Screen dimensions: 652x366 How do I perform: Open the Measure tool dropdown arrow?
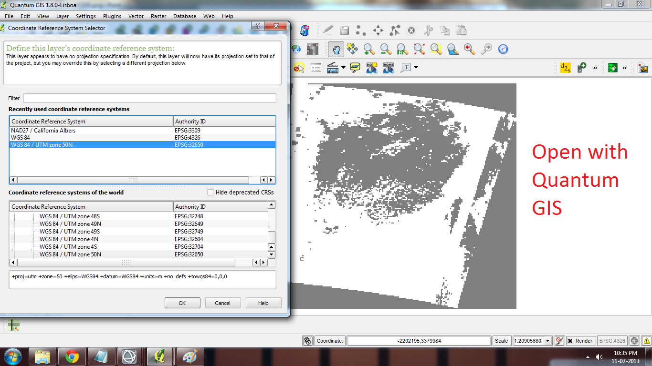pos(343,68)
